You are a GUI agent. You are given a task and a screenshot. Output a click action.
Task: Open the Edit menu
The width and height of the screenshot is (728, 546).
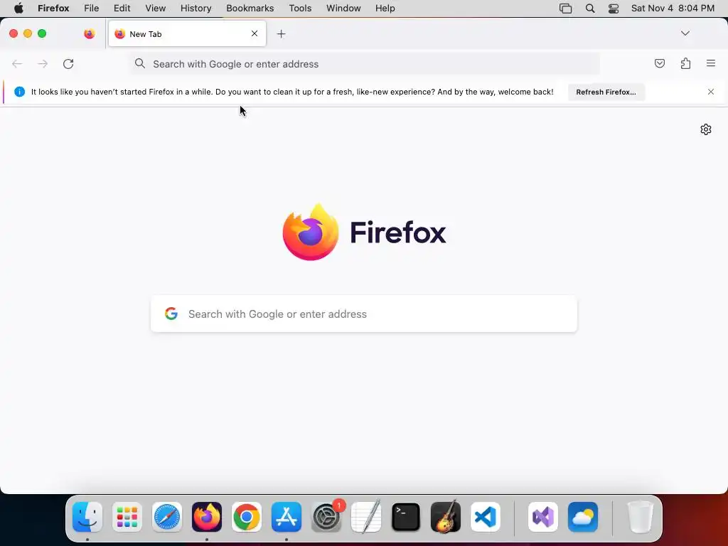tap(122, 9)
